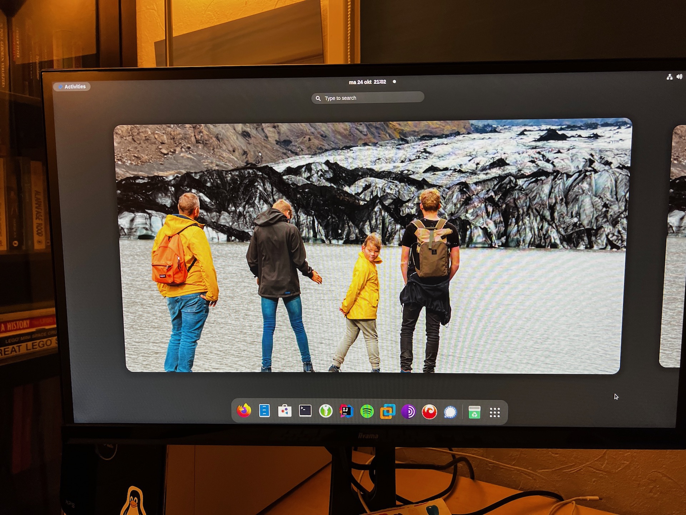This screenshot has height=515, width=686.
Task: Open Tor Browser from the dock
Action: pyautogui.click(x=408, y=412)
